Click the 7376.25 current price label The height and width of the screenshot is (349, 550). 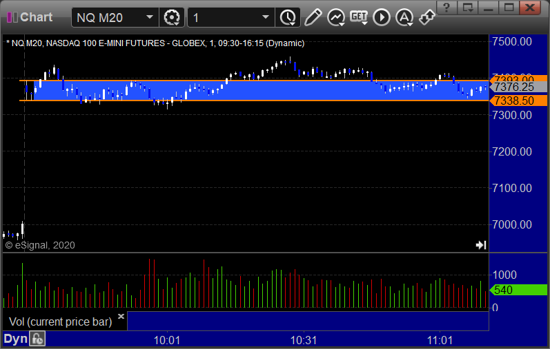tap(518, 87)
